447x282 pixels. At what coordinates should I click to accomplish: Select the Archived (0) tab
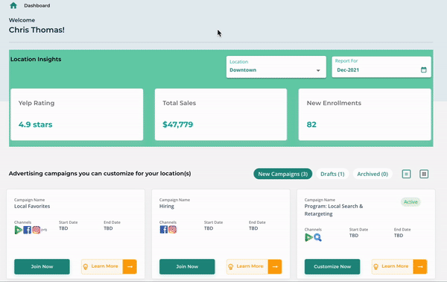[x=372, y=174]
